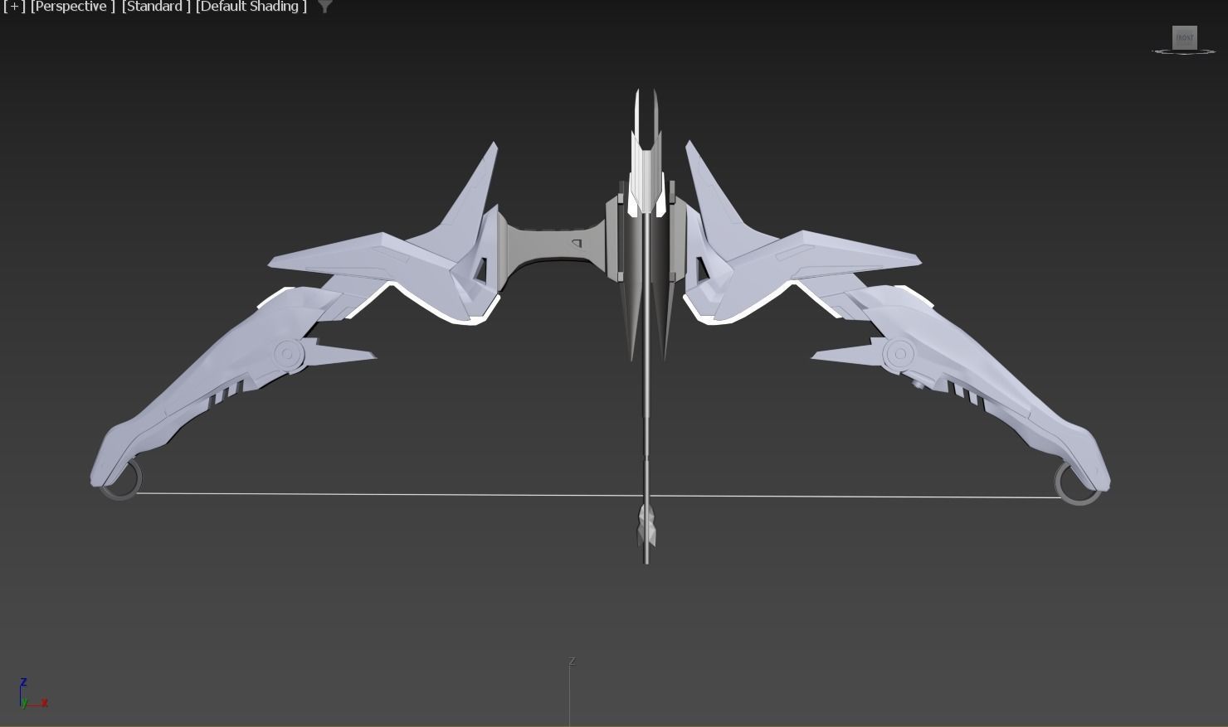The height and width of the screenshot is (727, 1228).
Task: Click the ViewCube Front face
Action: 1184,37
